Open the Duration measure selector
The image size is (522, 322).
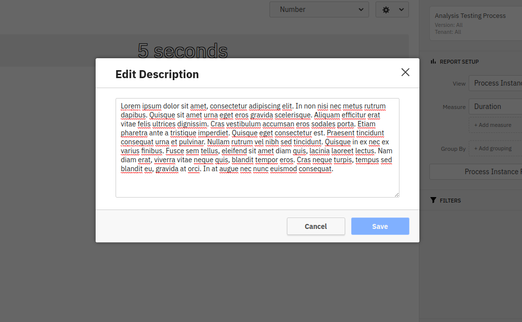[x=496, y=107]
